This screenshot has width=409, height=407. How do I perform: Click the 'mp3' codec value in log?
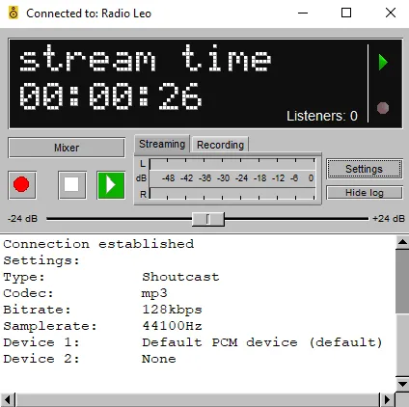(154, 293)
